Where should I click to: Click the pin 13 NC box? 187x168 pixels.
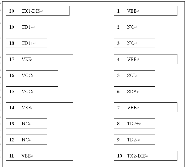[26, 123]
